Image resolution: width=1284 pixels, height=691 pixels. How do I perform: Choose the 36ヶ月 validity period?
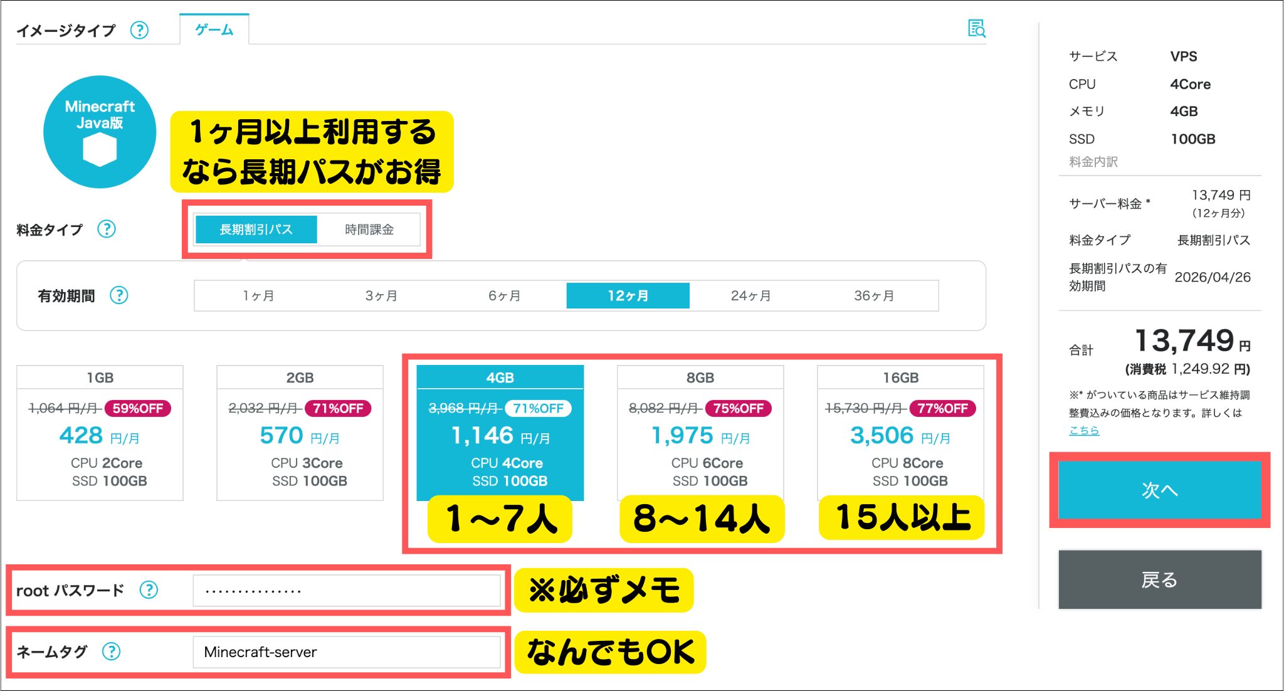click(873, 295)
